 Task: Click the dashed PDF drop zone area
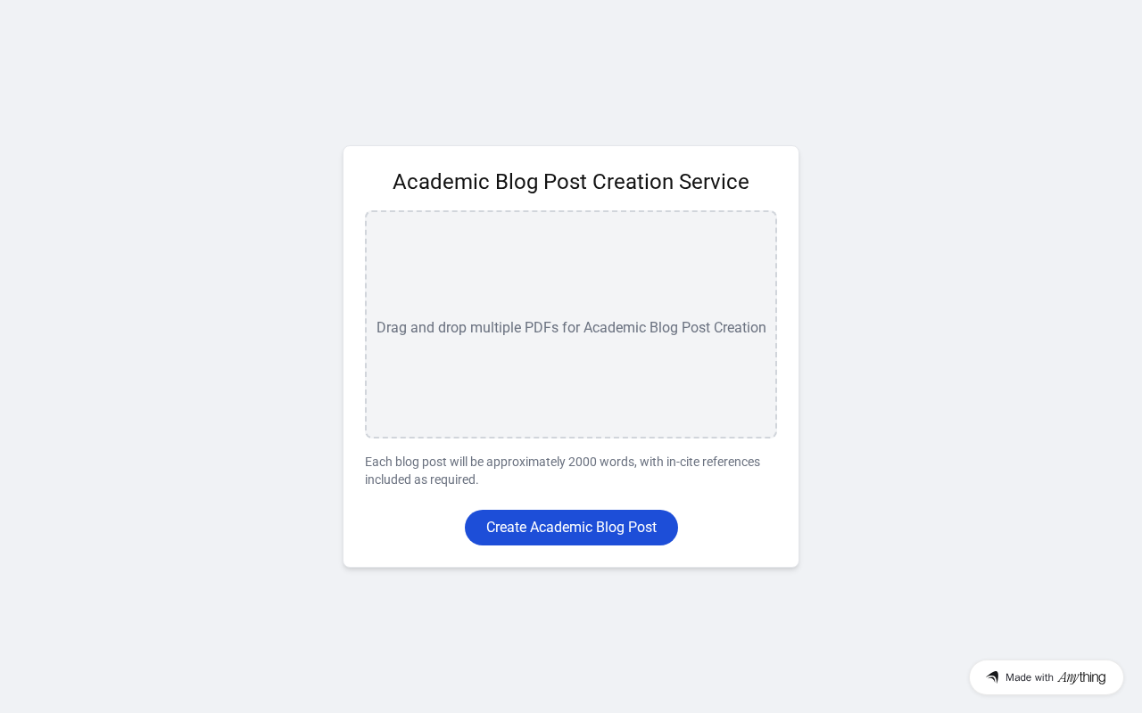coord(571,267)
